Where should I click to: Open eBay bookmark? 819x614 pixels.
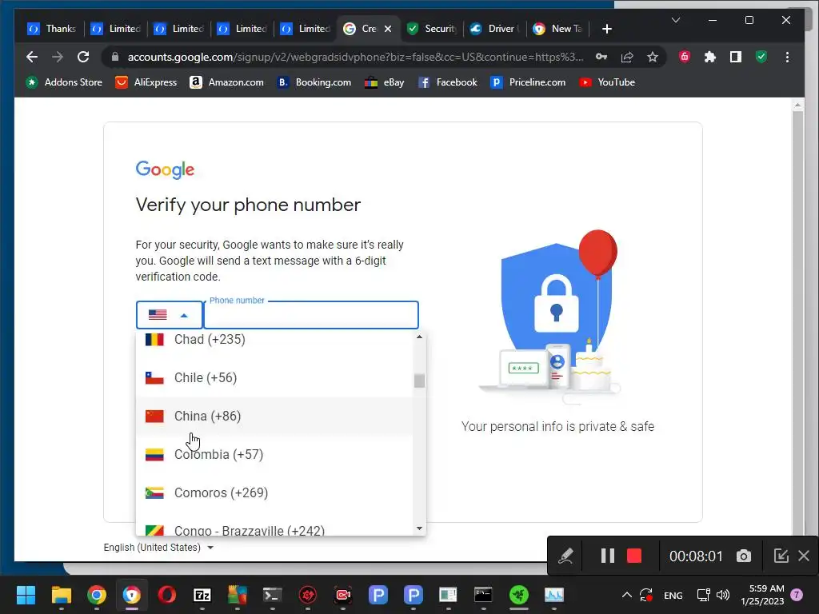(x=385, y=82)
